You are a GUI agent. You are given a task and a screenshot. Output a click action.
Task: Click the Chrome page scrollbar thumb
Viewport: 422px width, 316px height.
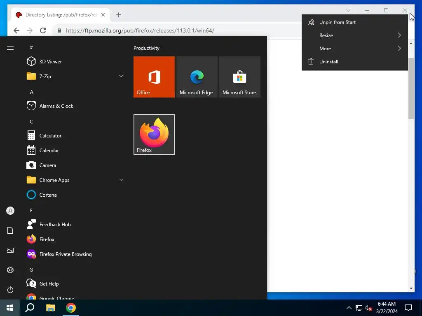click(411, 88)
